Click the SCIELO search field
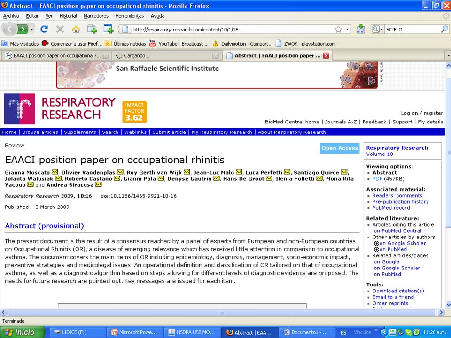451x338 pixels. 412,29
